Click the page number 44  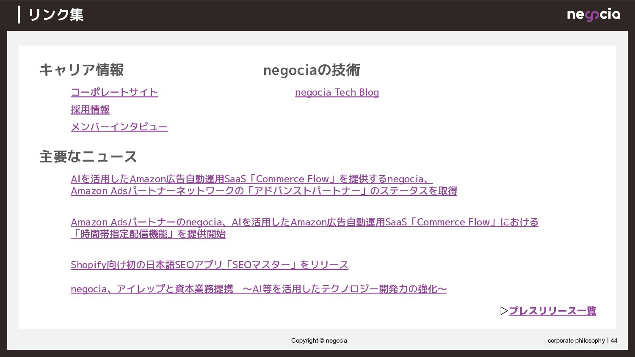click(x=614, y=341)
